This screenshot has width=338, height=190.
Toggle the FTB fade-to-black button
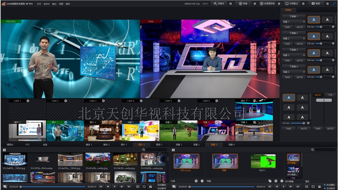(330, 95)
